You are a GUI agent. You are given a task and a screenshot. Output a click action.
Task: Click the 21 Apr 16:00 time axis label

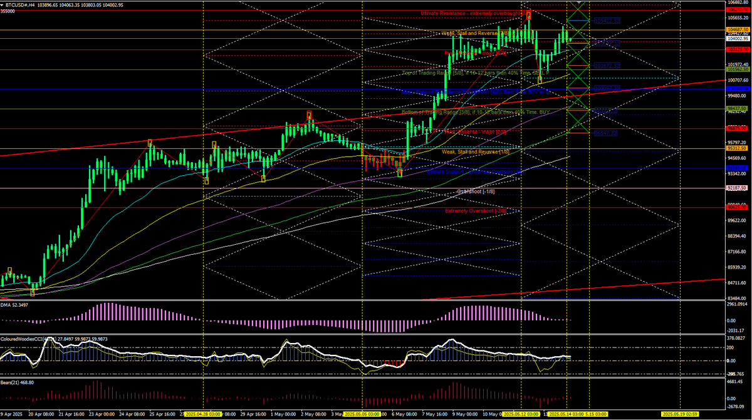(x=72, y=414)
